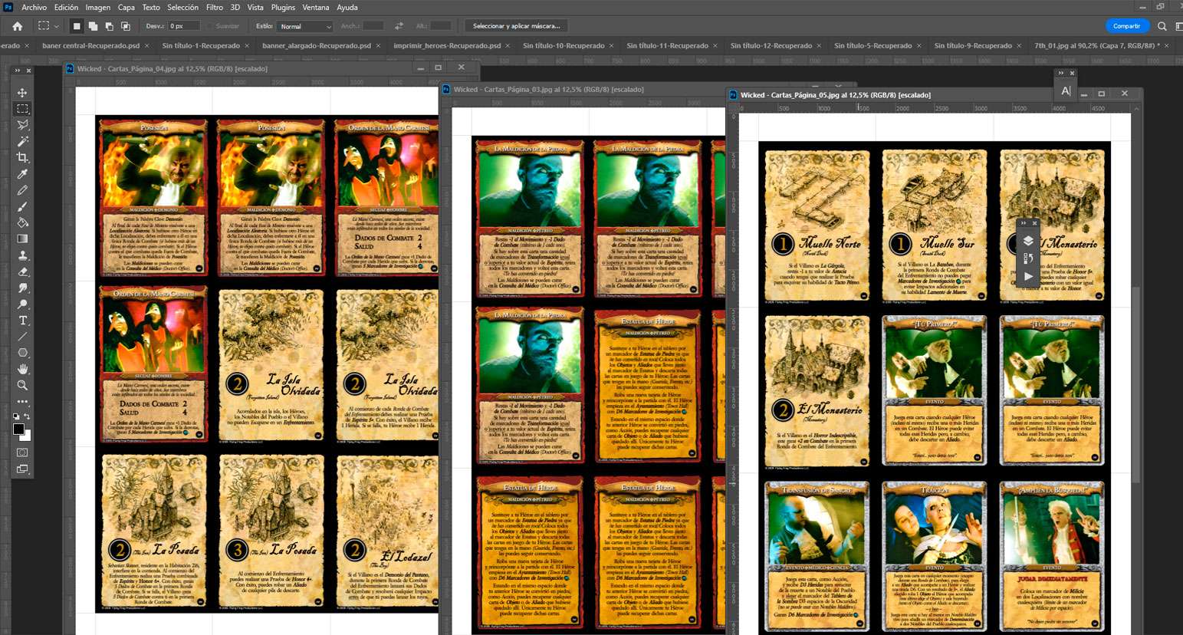Viewport: 1183px width, 635px height.
Task: Expand the floating icon panel double-arrow
Action: click(x=1024, y=223)
